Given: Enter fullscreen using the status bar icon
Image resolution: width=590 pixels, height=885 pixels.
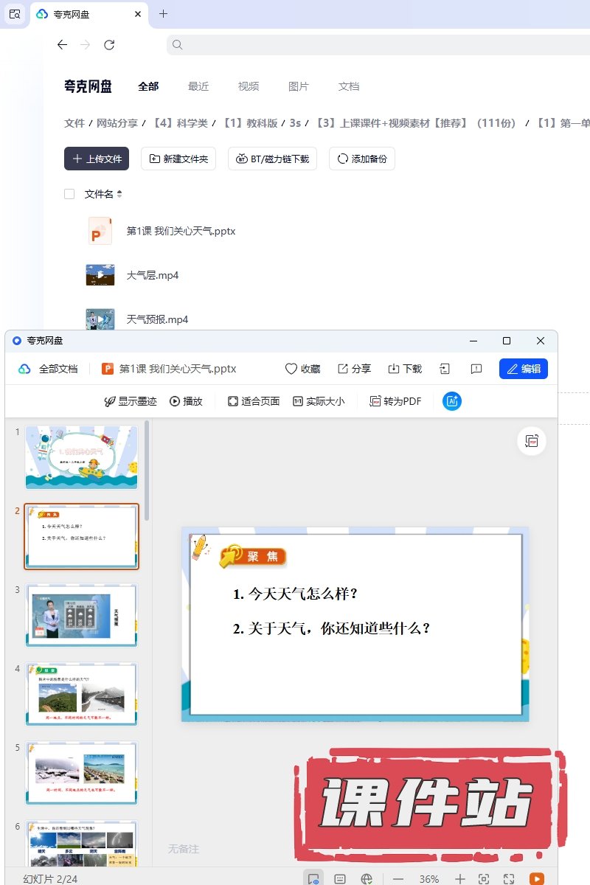Looking at the screenshot, I should pyautogui.click(x=509, y=879).
